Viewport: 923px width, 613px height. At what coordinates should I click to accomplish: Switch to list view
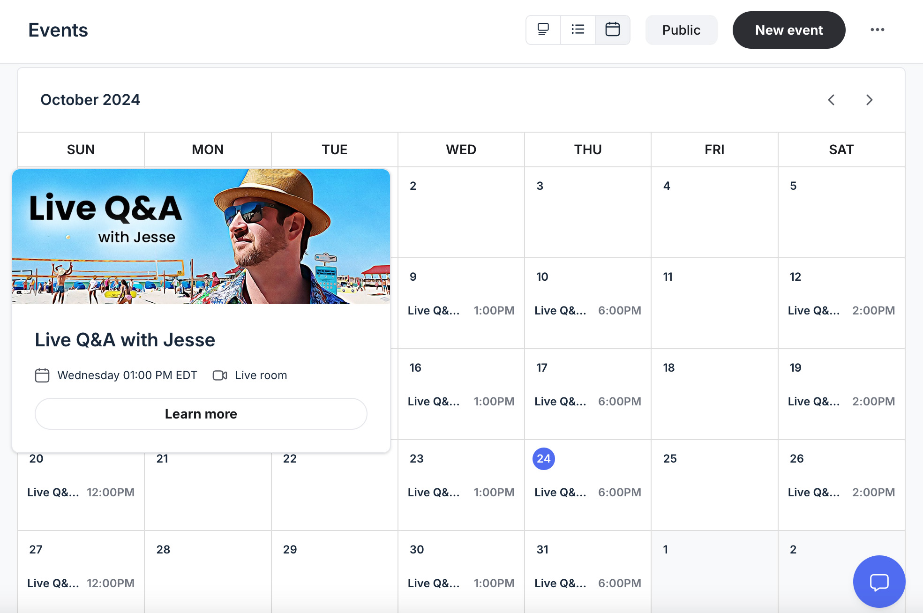(578, 30)
